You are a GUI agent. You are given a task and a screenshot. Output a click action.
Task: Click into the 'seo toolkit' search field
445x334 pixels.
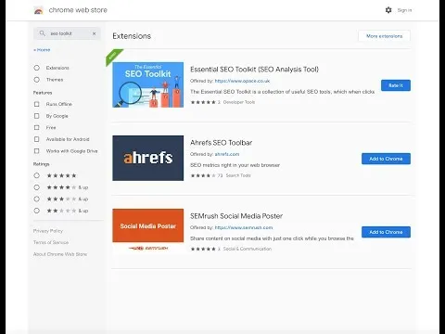point(67,33)
